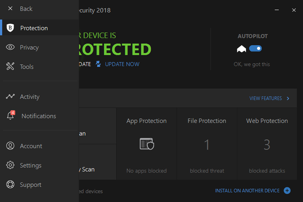Toggle the Autopilot switch

[x=255, y=49]
